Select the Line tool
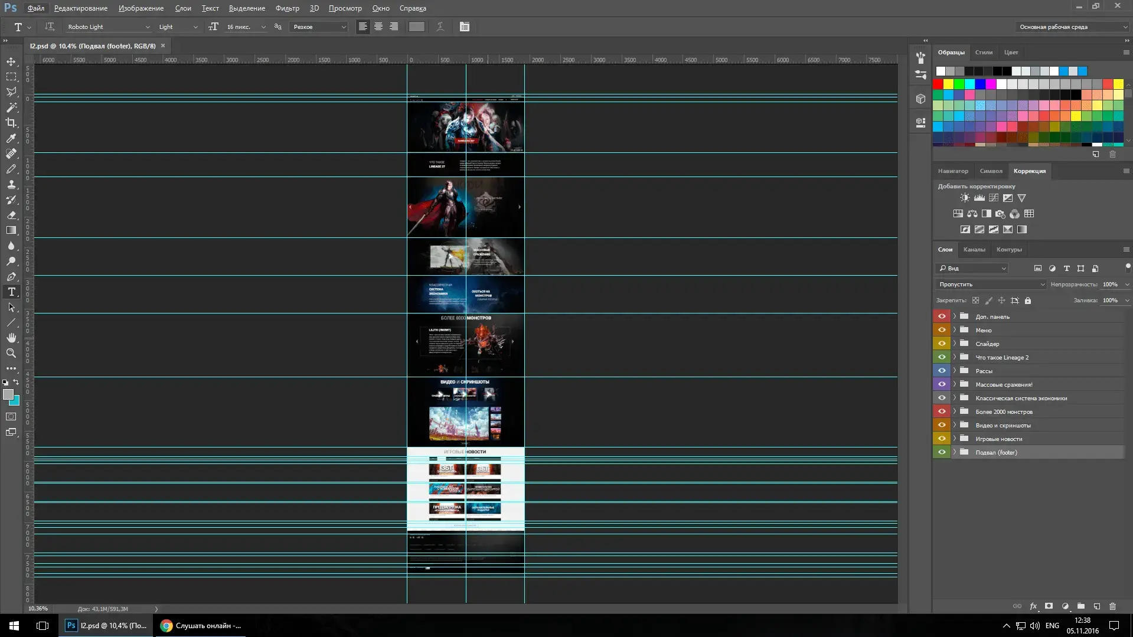The width and height of the screenshot is (1133, 637). [11, 322]
